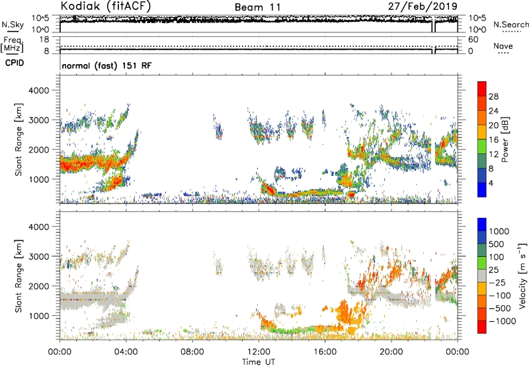
Task: Click the 'N.Sky' axis label
Action: pyautogui.click(x=13, y=24)
